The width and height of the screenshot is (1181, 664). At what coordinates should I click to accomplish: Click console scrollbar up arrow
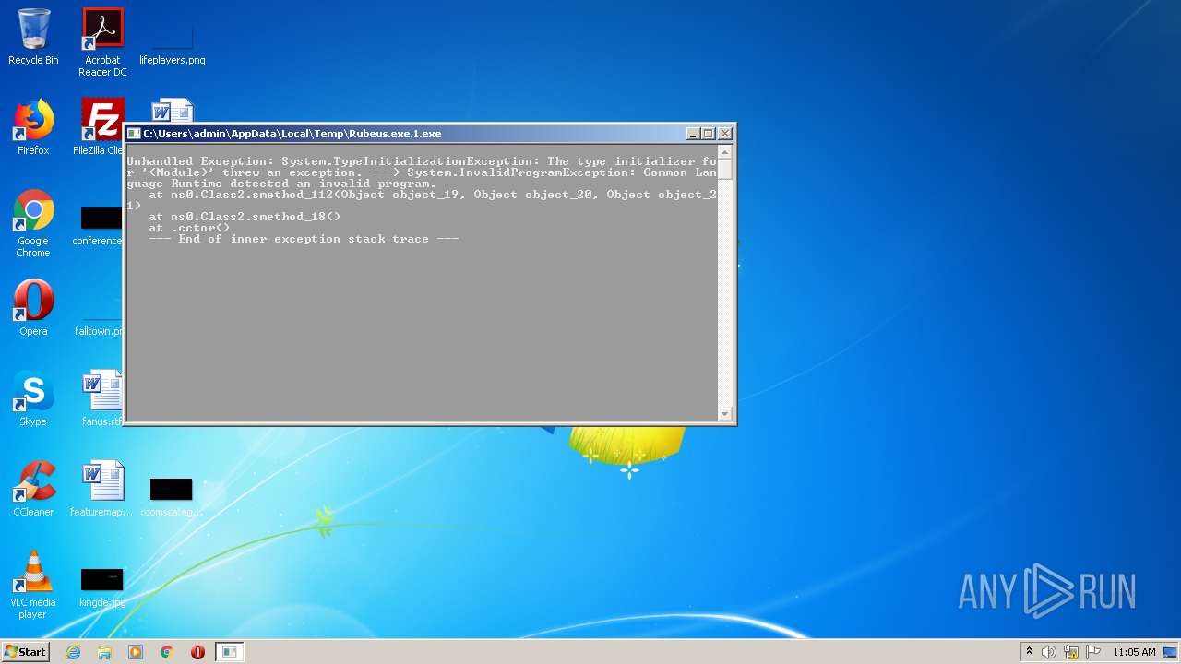(725, 151)
